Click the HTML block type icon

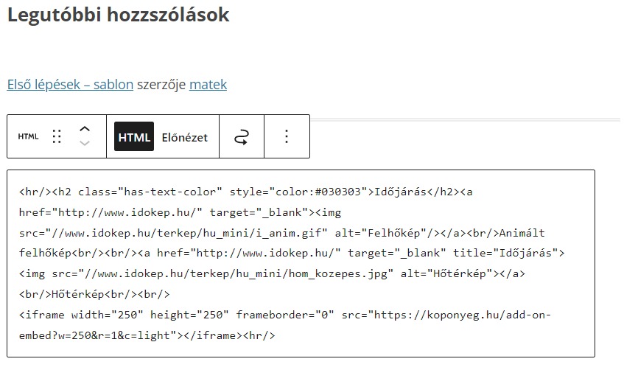(x=28, y=137)
